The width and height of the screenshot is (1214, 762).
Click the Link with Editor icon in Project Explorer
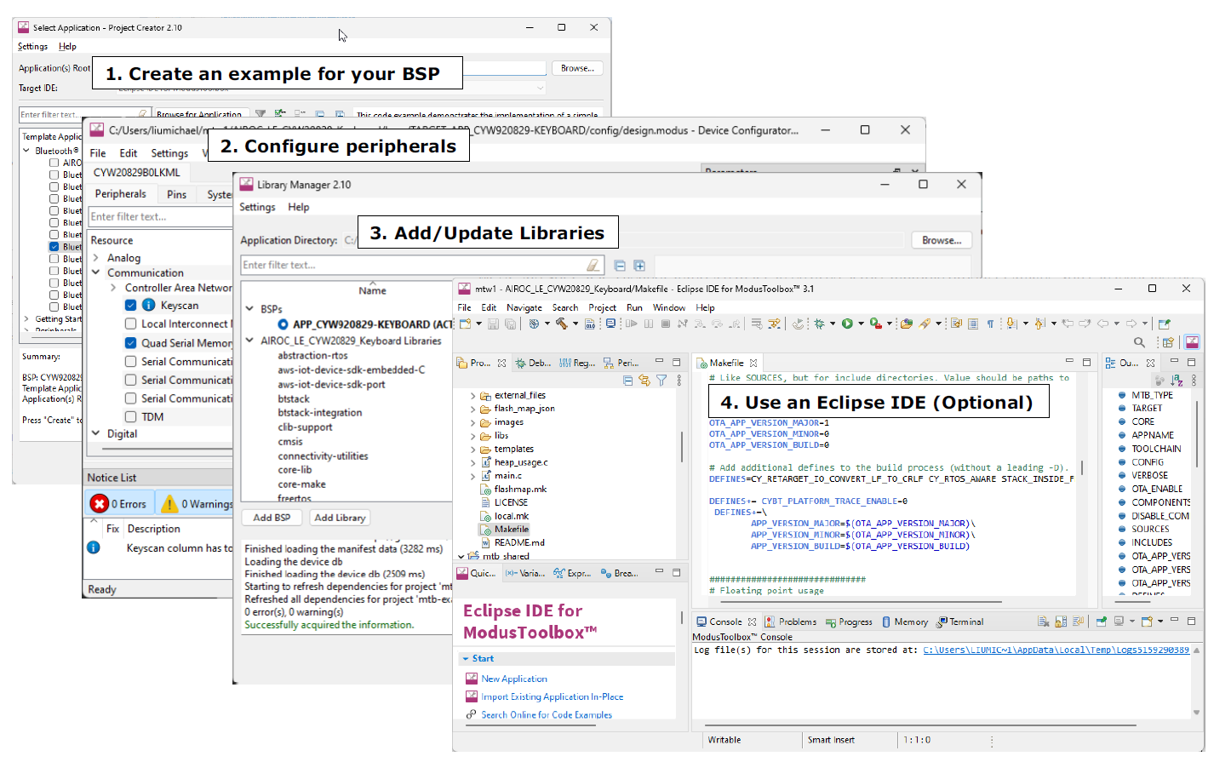click(x=644, y=381)
